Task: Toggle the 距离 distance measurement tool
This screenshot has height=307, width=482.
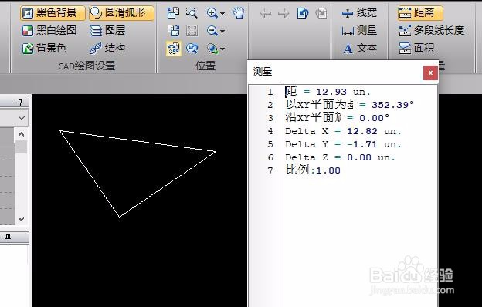Action: click(420, 13)
